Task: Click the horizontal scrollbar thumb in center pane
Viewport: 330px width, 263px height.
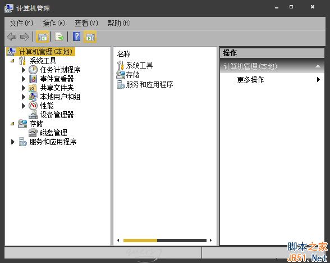Action: pos(140,241)
